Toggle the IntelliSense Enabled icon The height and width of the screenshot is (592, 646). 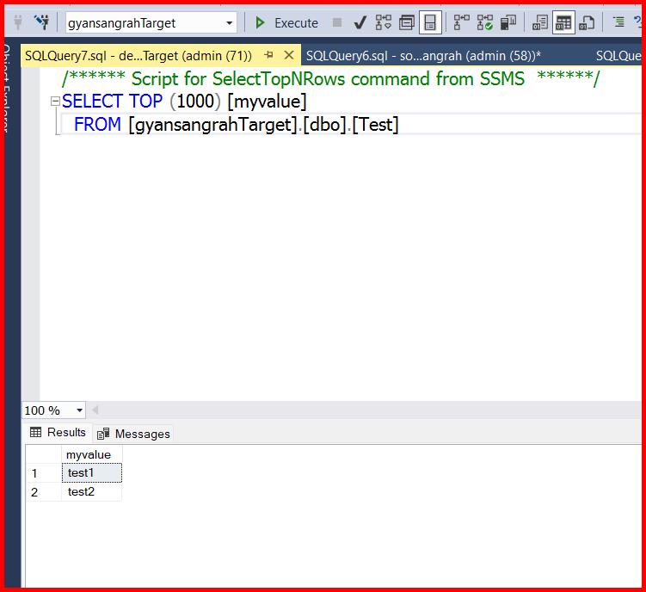coord(430,22)
